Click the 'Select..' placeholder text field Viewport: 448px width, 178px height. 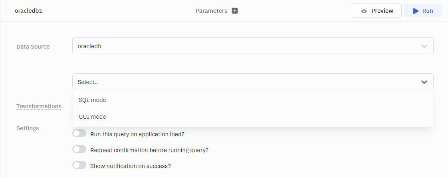click(x=240, y=82)
